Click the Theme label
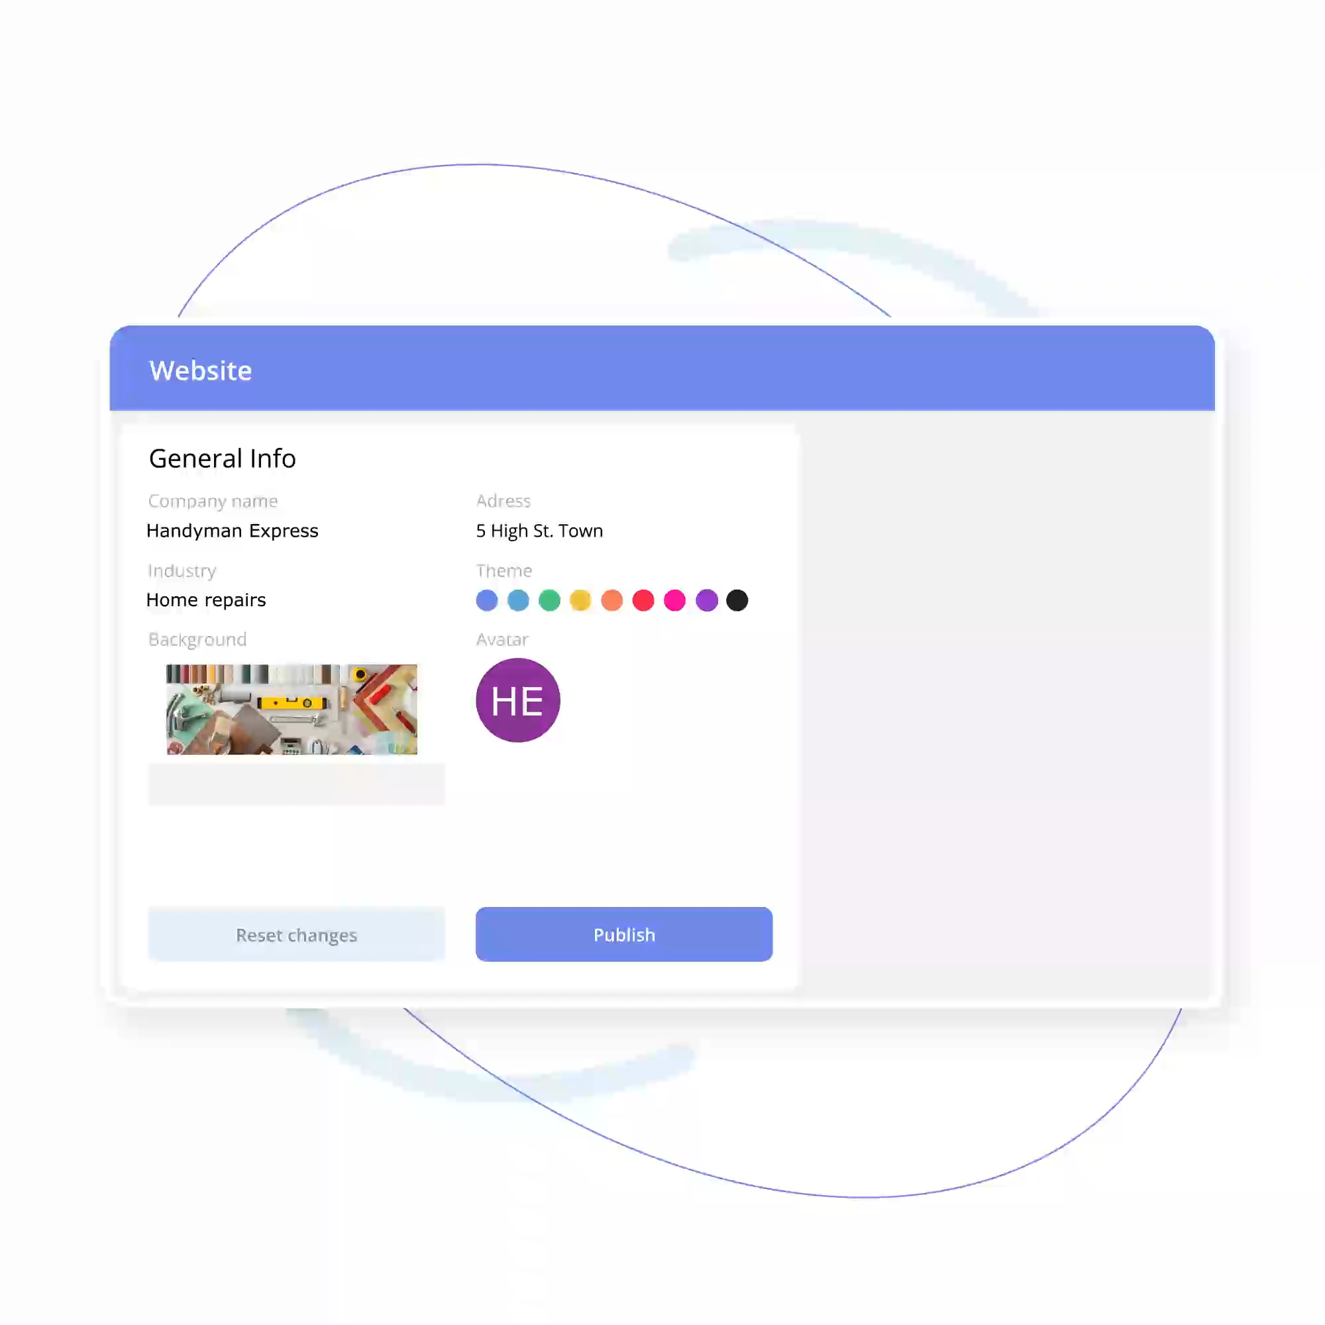 [504, 570]
